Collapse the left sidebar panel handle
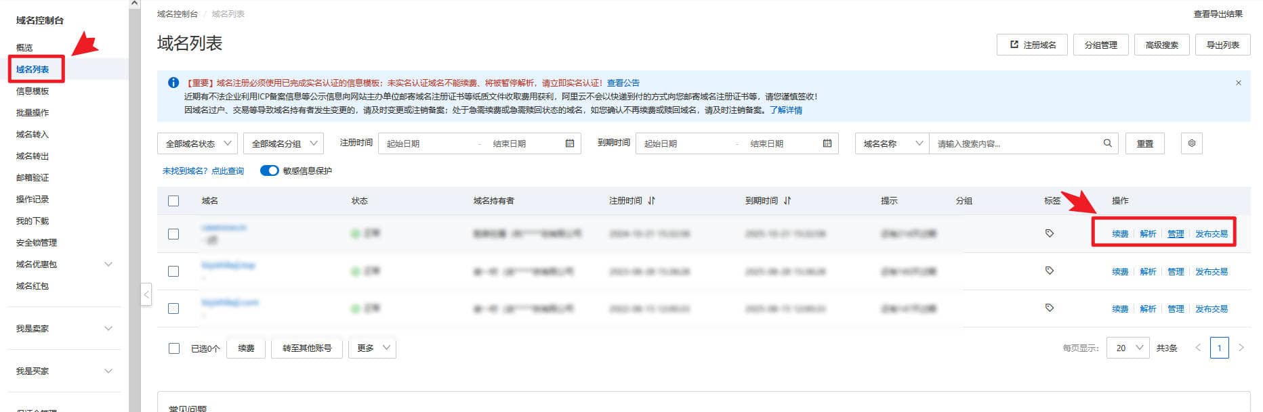 (146, 294)
